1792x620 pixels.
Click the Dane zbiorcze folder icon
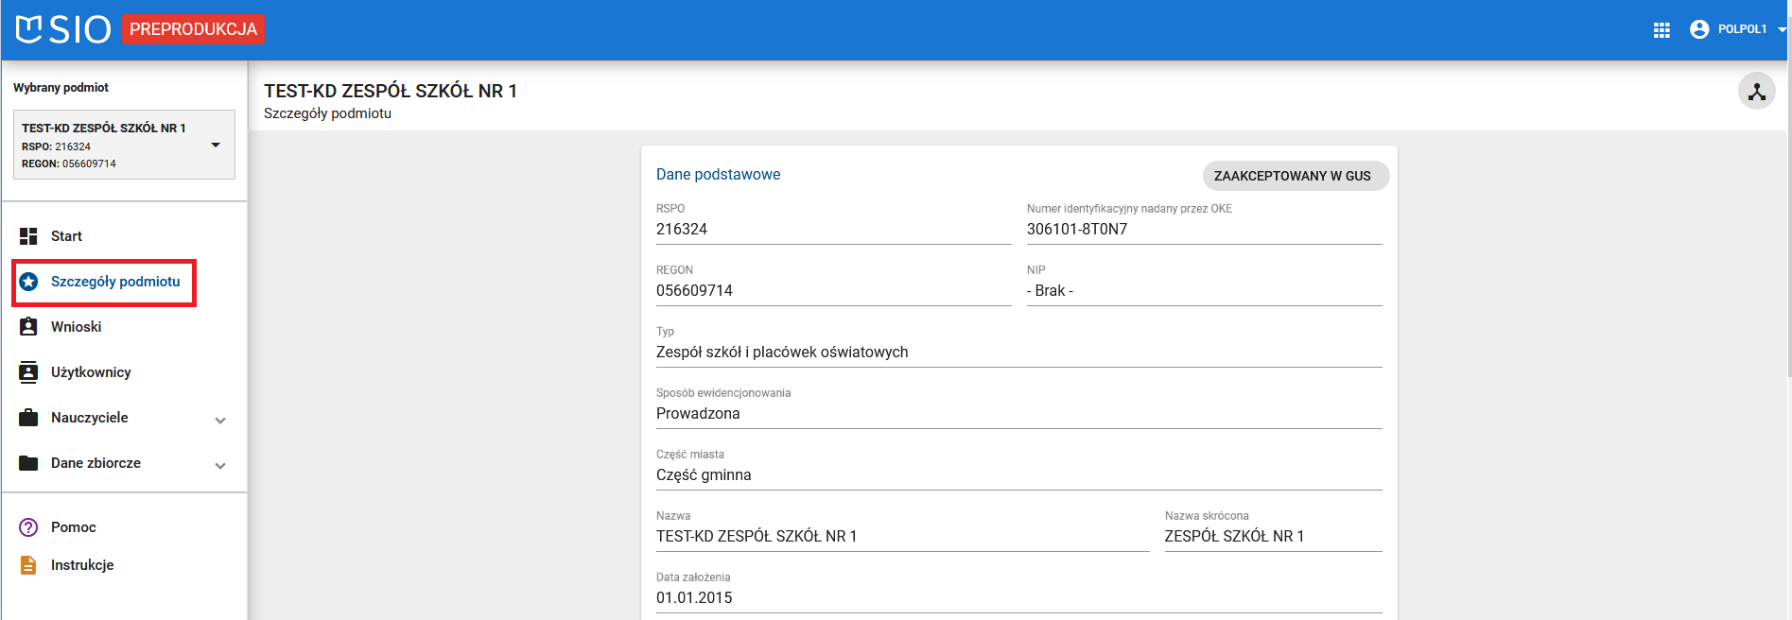pos(28,463)
